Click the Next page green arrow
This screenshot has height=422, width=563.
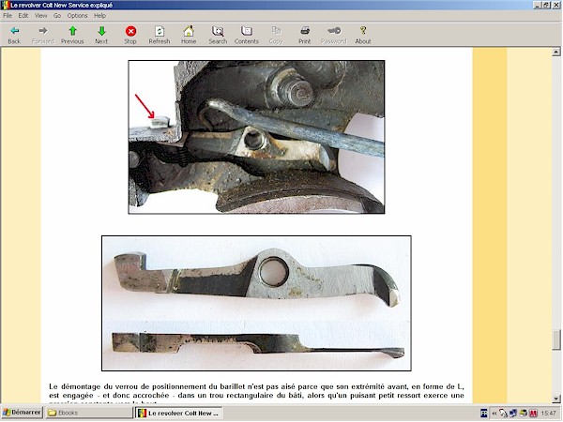click(x=101, y=31)
